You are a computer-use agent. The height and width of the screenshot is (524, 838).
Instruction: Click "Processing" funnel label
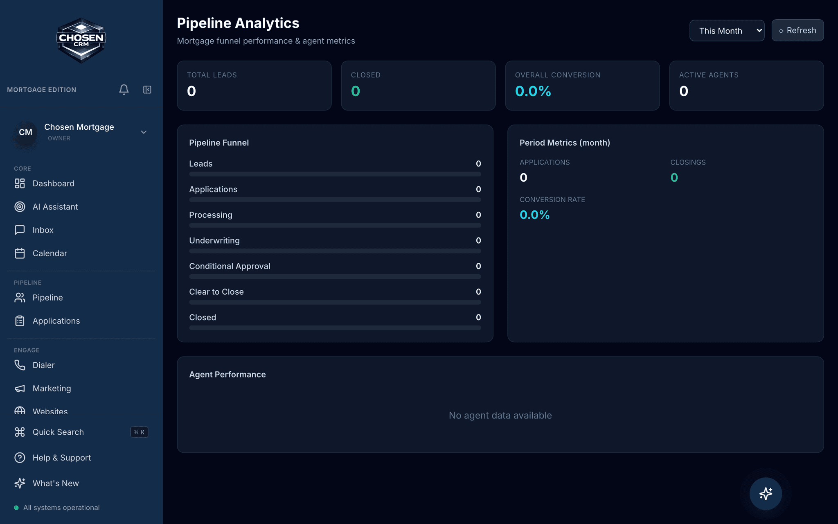(x=211, y=215)
